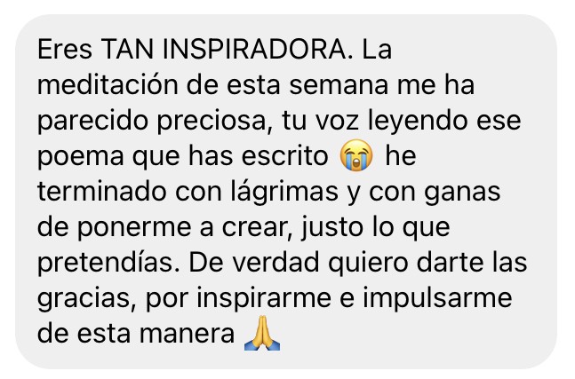Click the word inspirarme
This screenshot has width=575, height=379.
[264, 299]
